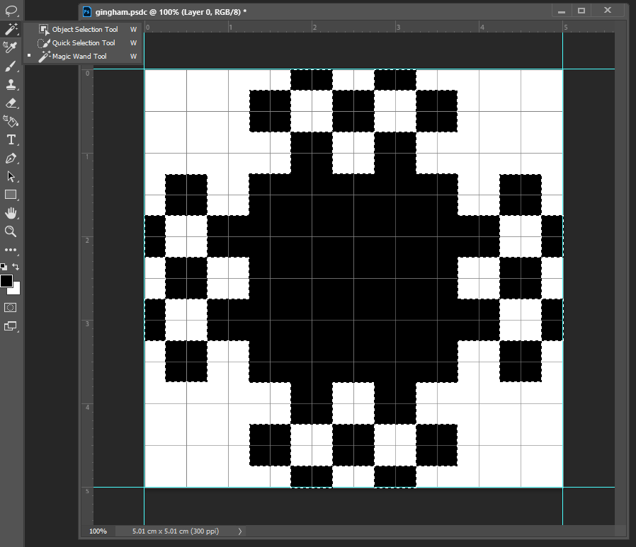Viewport: 636px width, 547px height.
Task: Select the Pen tool
Action: tap(11, 158)
